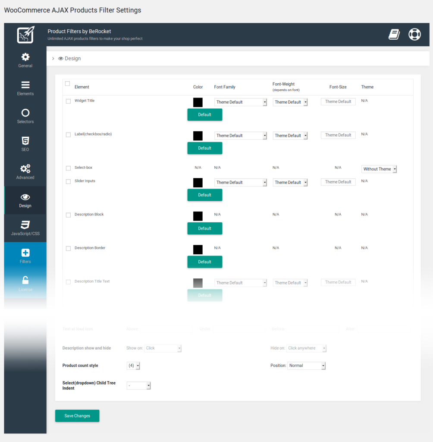Expand Product count style dropdown
433x442 pixels.
point(133,366)
